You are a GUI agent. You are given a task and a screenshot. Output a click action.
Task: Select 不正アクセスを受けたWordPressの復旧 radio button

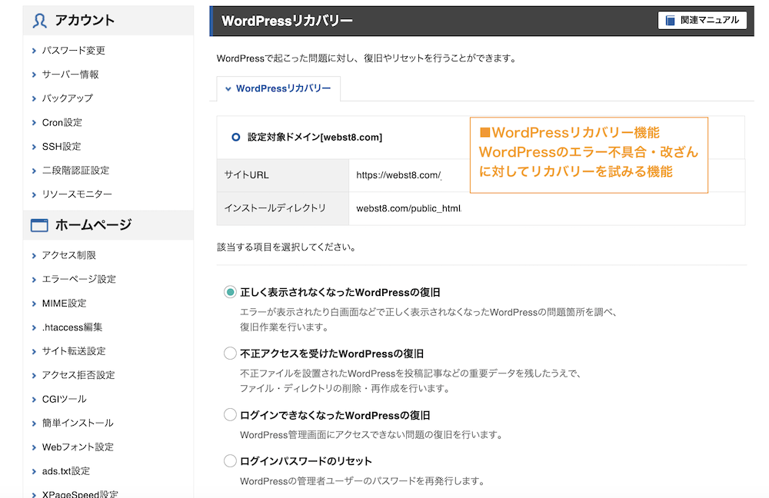230,354
